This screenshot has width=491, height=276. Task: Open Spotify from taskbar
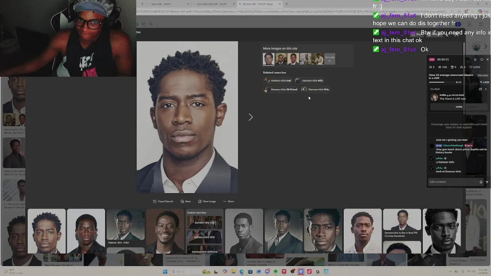275,271
